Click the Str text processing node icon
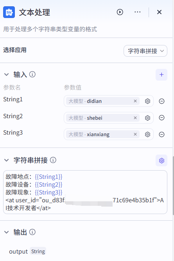Viewport: 174px width, 261px height. tap(9, 12)
